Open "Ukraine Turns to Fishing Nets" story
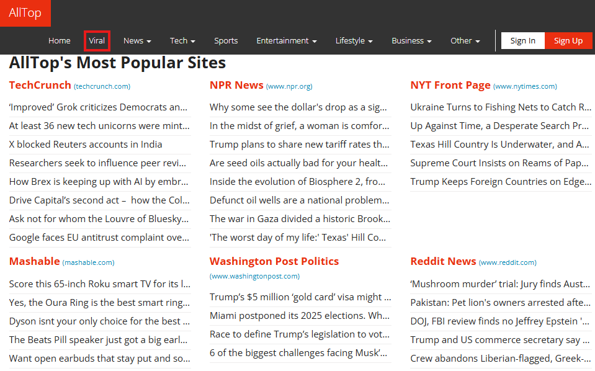Image resolution: width=595 pixels, height=371 pixels. pos(501,107)
